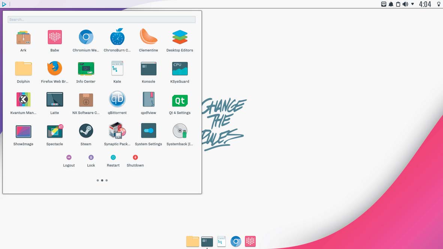Open Steam from the app grid

86,131
